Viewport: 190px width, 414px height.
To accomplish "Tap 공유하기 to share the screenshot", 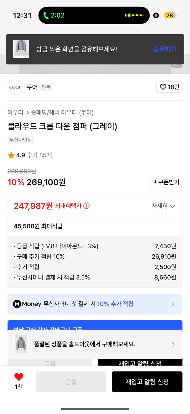I will [x=165, y=49].
